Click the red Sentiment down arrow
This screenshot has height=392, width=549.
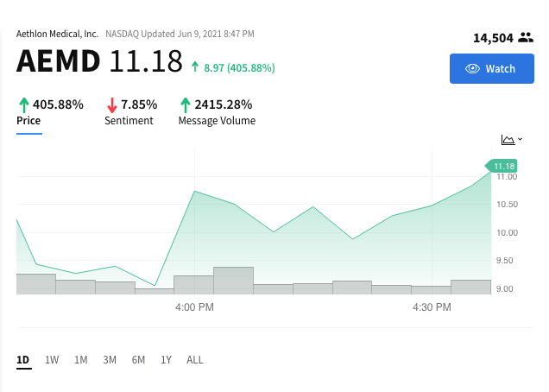pos(112,105)
